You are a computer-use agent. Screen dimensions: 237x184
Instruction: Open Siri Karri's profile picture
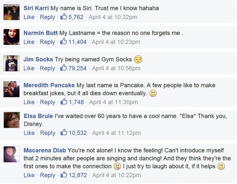12,12
